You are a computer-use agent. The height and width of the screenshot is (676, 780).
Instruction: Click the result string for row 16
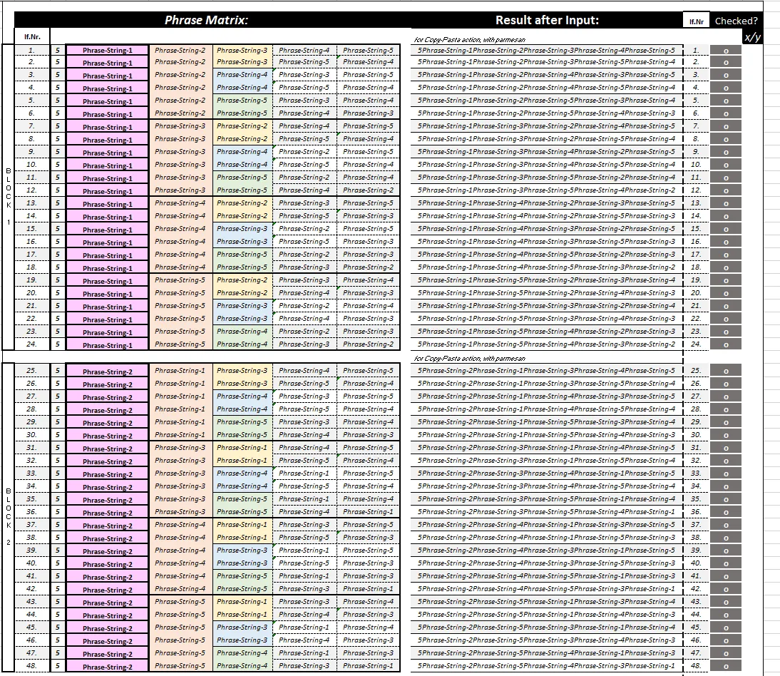click(x=547, y=242)
